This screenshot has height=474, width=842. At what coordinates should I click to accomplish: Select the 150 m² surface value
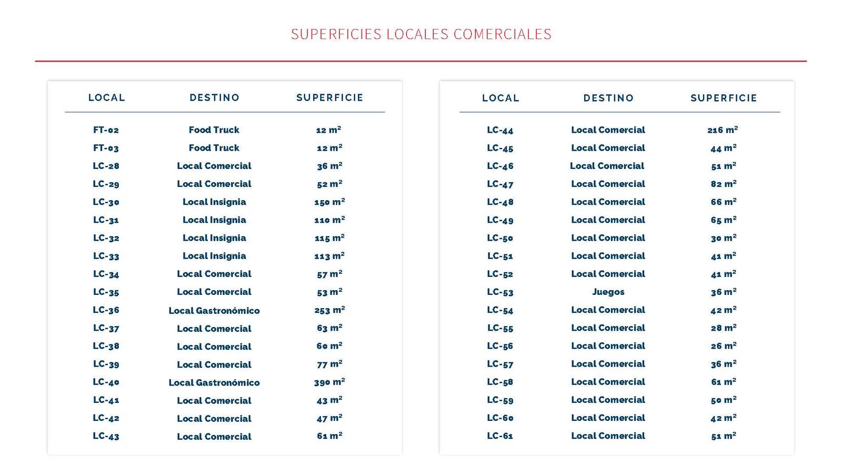click(329, 202)
